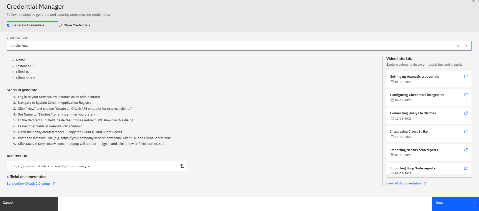Click the 'Steps to generate' heading
Viewport: 479px width, 211px height.
click(22, 90)
